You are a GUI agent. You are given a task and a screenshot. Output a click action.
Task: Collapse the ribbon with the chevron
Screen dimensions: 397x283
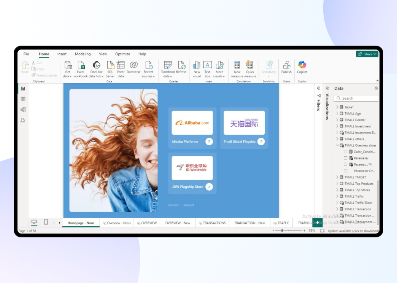(x=377, y=81)
